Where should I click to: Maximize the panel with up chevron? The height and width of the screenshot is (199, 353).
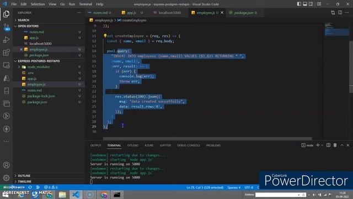342,145
